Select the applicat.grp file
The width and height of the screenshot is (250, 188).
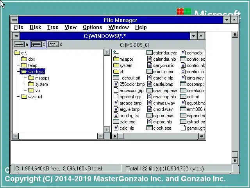coord(127,97)
